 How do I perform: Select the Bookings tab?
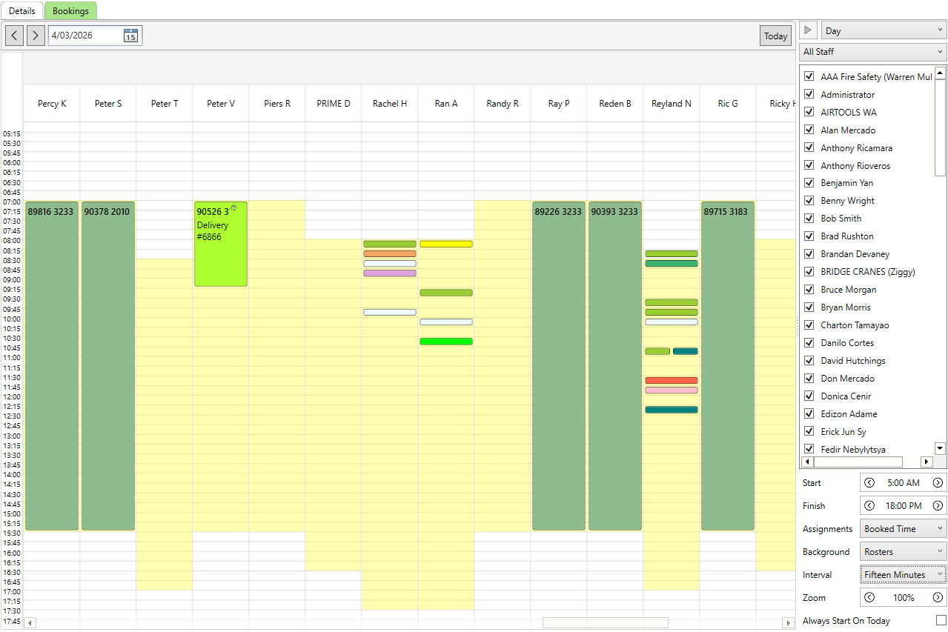point(70,11)
